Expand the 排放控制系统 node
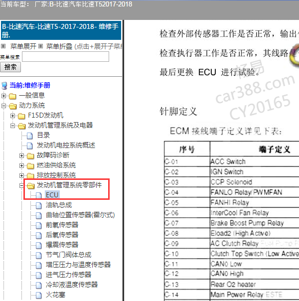The height and width of the screenshot is (301, 299). click(x=22, y=175)
